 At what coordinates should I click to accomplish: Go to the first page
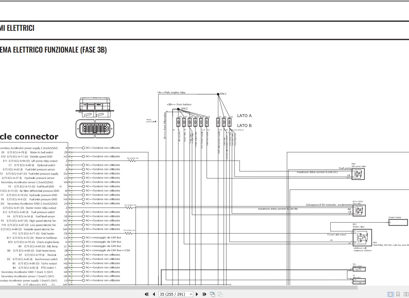pos(146,294)
